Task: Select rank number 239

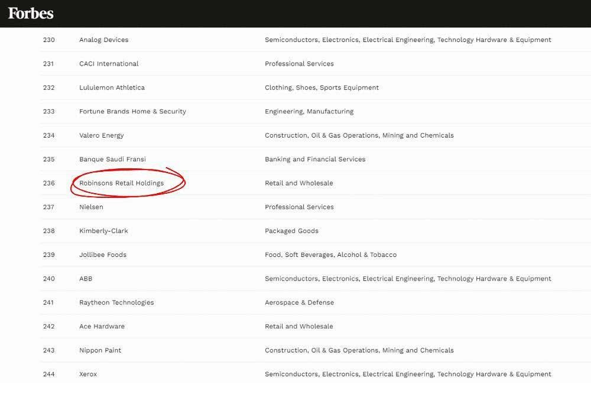Action: pos(49,255)
